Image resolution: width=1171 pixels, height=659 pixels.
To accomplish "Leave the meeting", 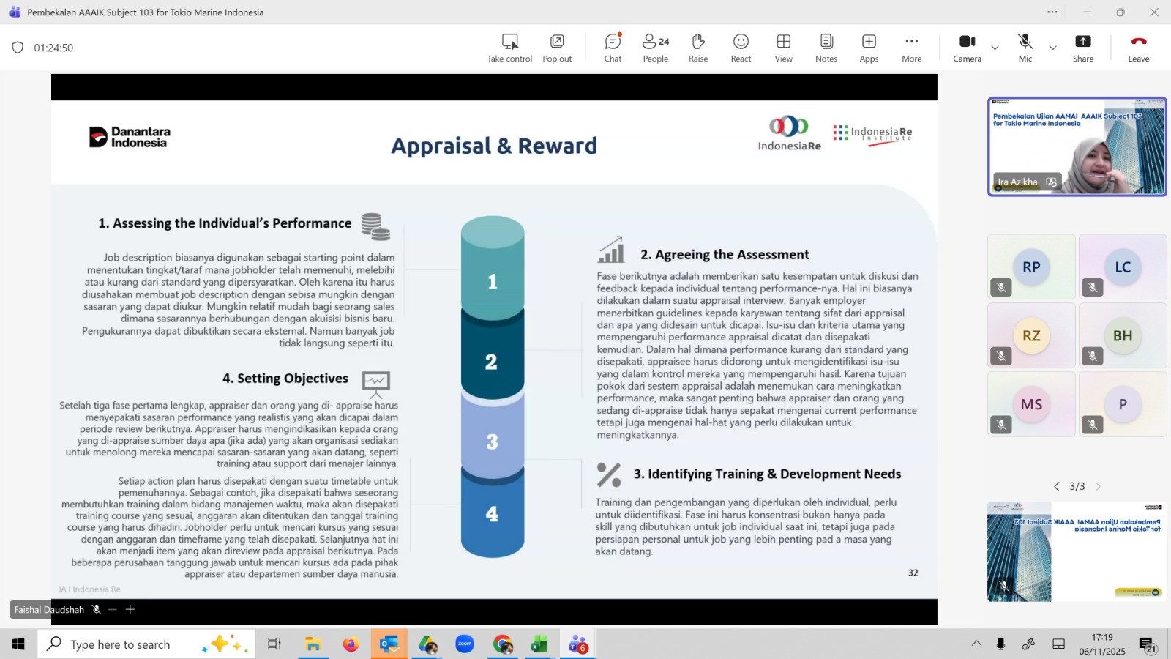I will (x=1138, y=48).
